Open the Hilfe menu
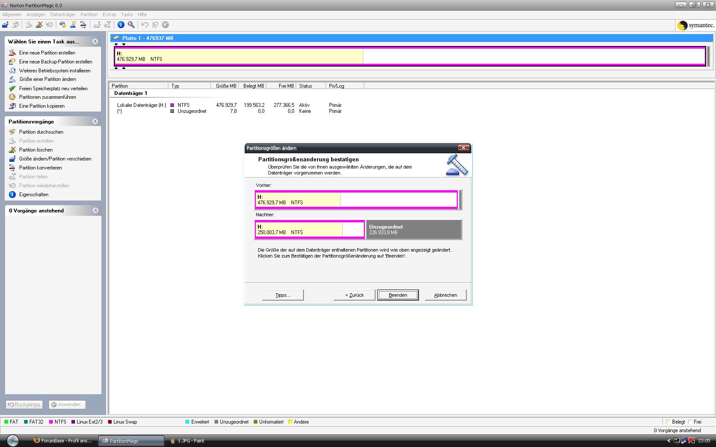716x447 pixels. click(142, 14)
